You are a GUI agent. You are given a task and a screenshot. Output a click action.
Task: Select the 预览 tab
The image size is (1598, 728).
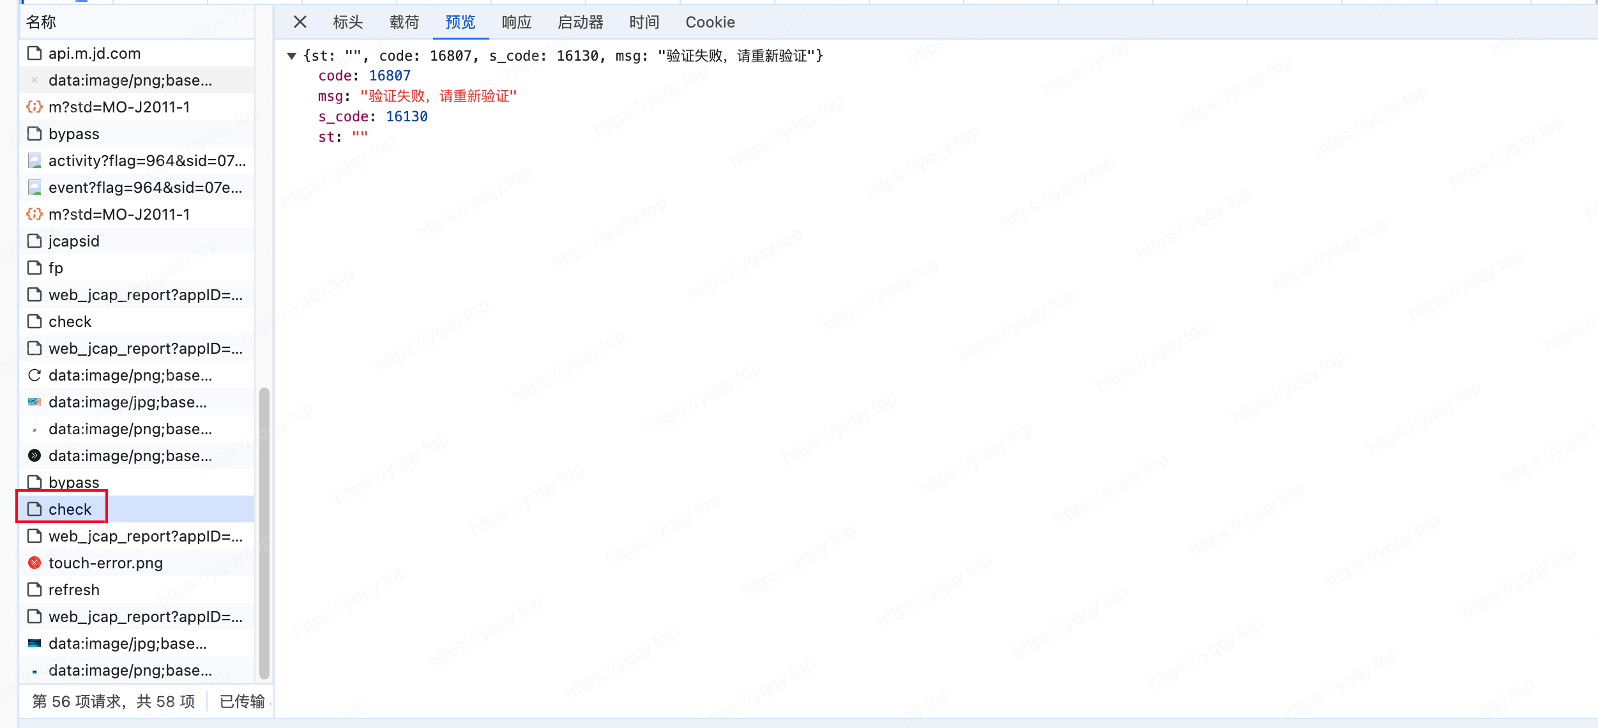click(460, 22)
